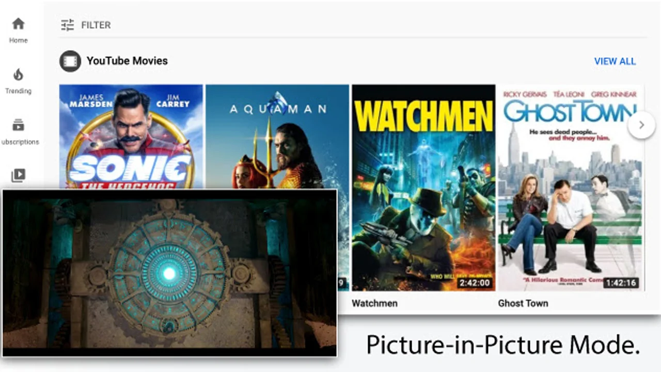Click the filter sliders icon

pos(68,25)
